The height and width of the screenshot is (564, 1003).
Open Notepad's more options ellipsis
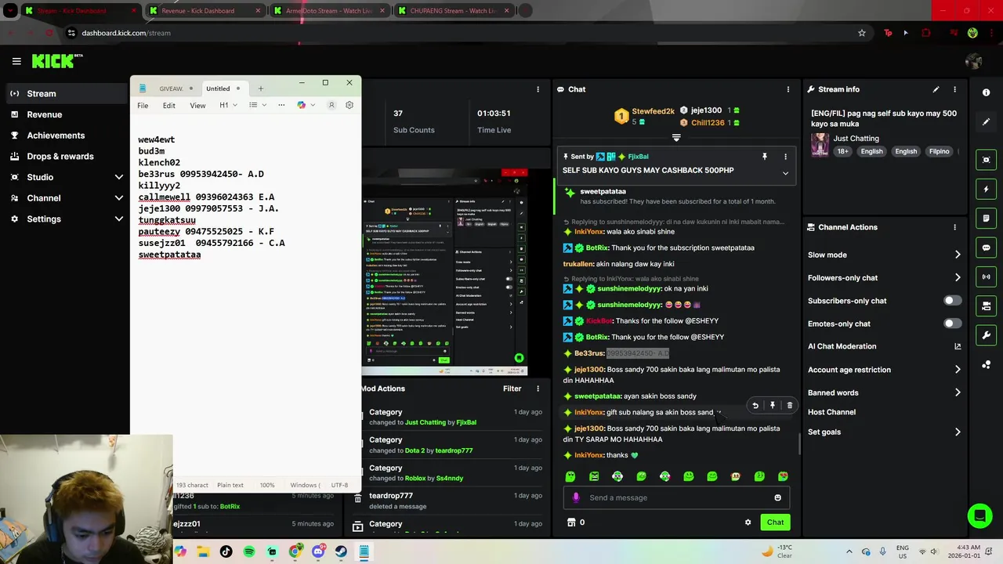281,105
